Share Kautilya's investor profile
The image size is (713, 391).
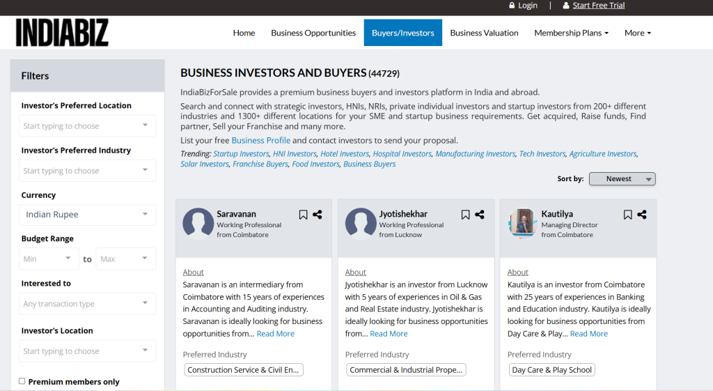[x=642, y=215]
